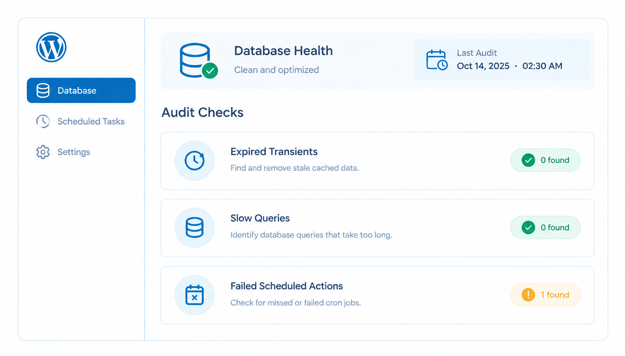Click the Database Health database icon
This screenshot has width=625, height=356.
[198, 61]
